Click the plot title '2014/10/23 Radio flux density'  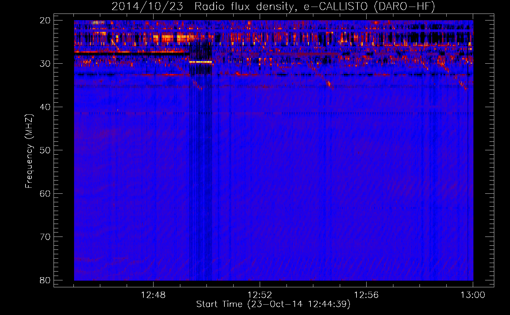pos(273,6)
